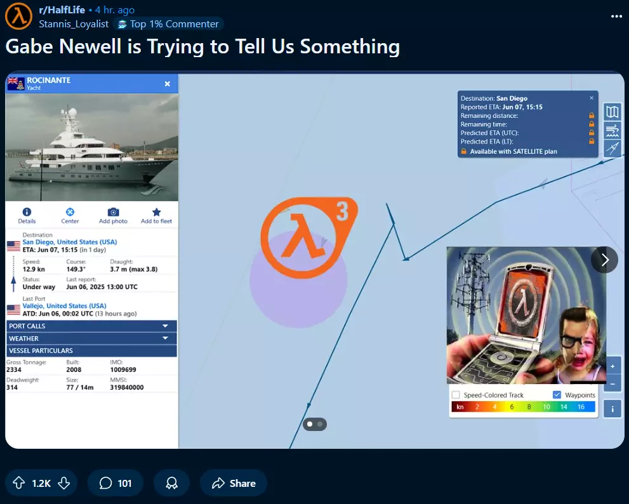The height and width of the screenshot is (504, 629).
Task: Click the lock icon beside Predicted ETA (LT)
Action: tap(592, 142)
